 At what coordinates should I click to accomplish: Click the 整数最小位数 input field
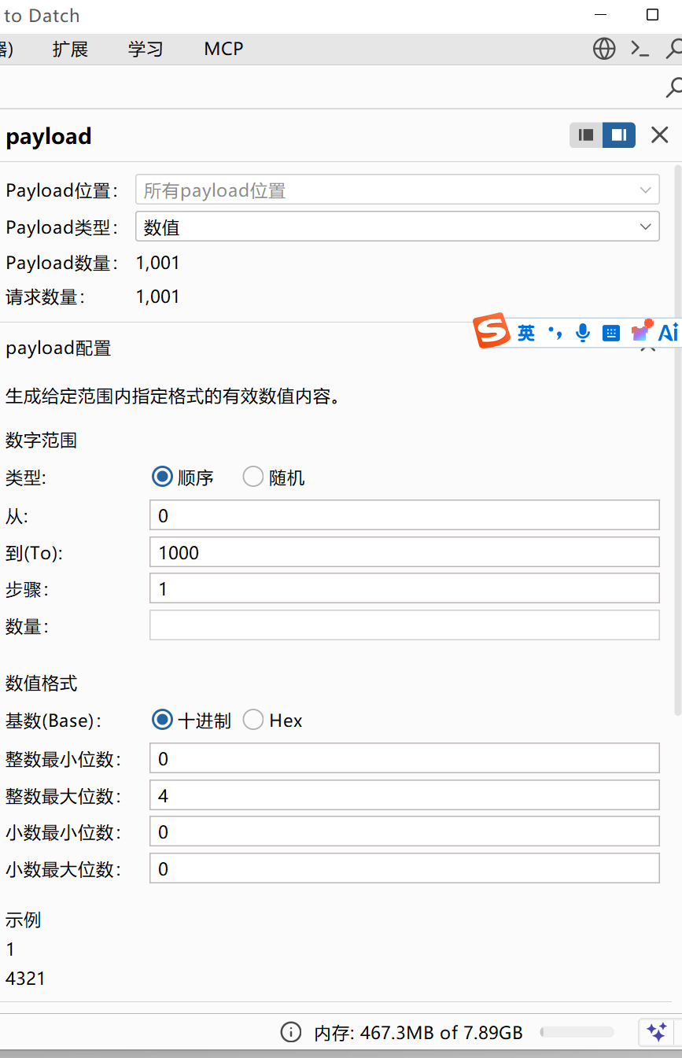click(404, 758)
